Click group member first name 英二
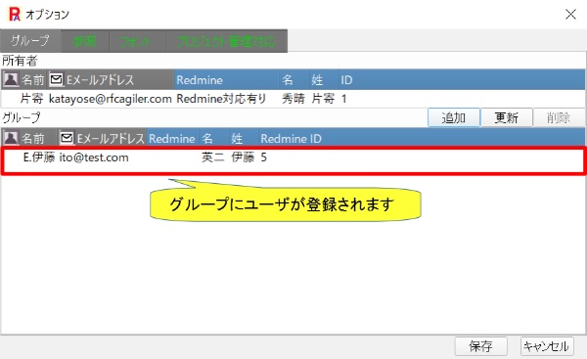 click(x=213, y=157)
